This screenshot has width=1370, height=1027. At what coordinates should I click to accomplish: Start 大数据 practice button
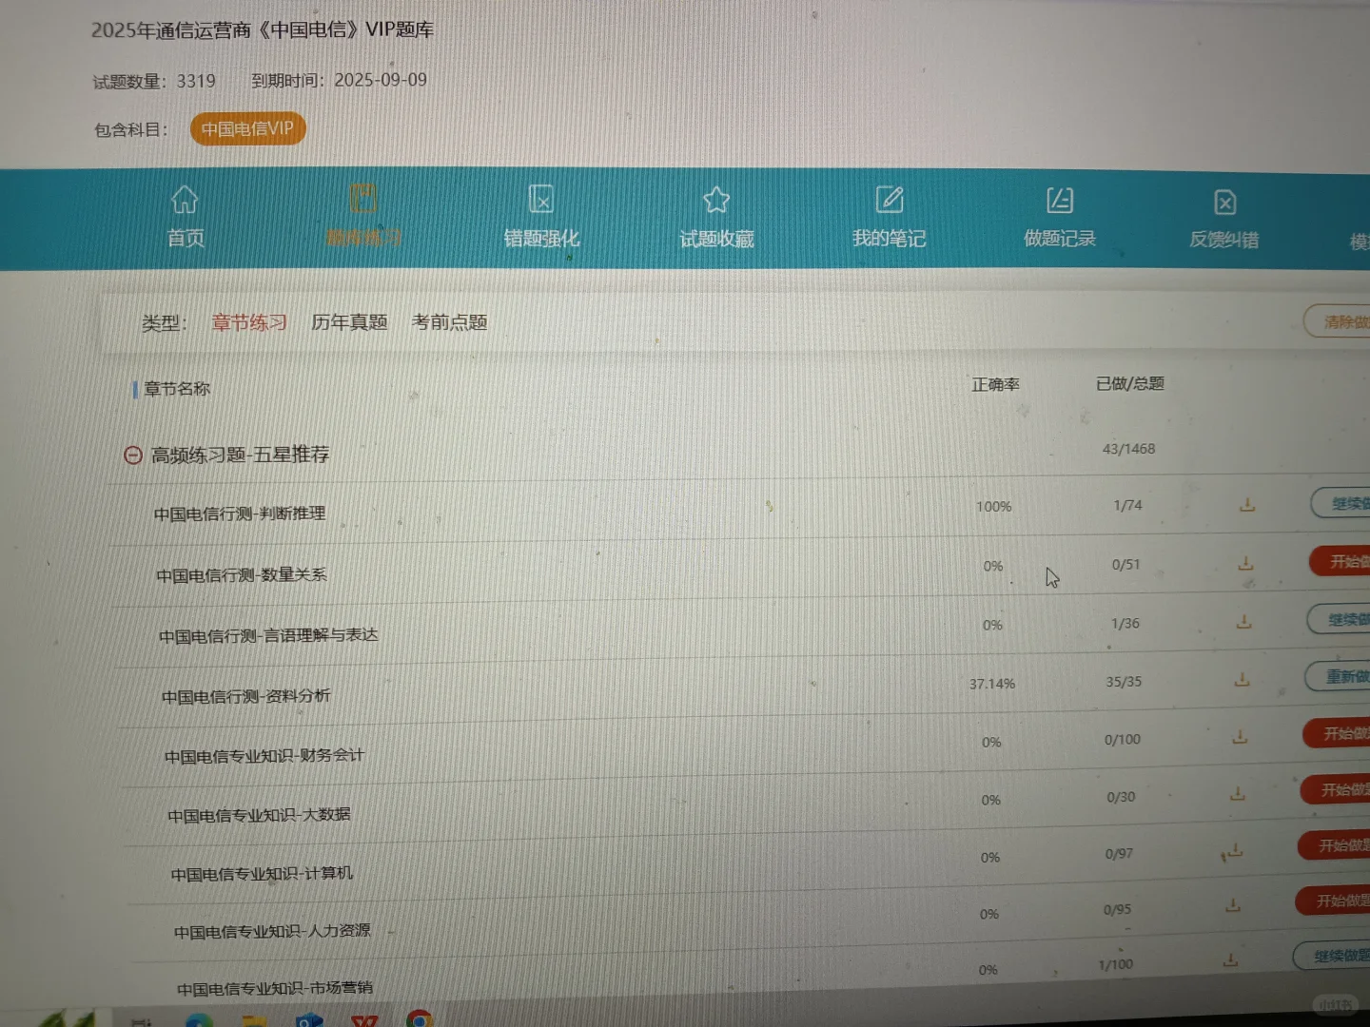(x=1336, y=789)
